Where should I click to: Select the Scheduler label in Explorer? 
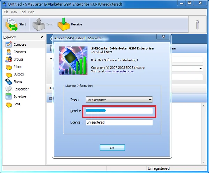coord(20,96)
